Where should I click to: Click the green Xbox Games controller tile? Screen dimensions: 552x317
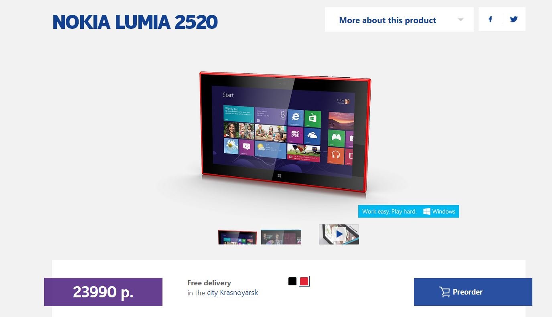[x=336, y=138]
